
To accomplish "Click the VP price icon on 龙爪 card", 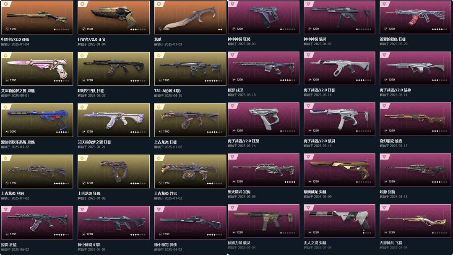I will pos(160,29).
